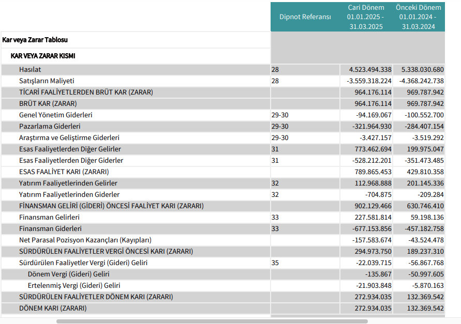Click the Önceki Dönem column header
461x324 pixels.
(419, 17)
